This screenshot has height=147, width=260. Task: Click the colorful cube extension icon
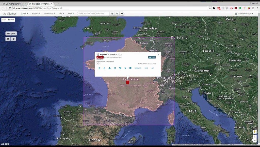pos(249,8)
